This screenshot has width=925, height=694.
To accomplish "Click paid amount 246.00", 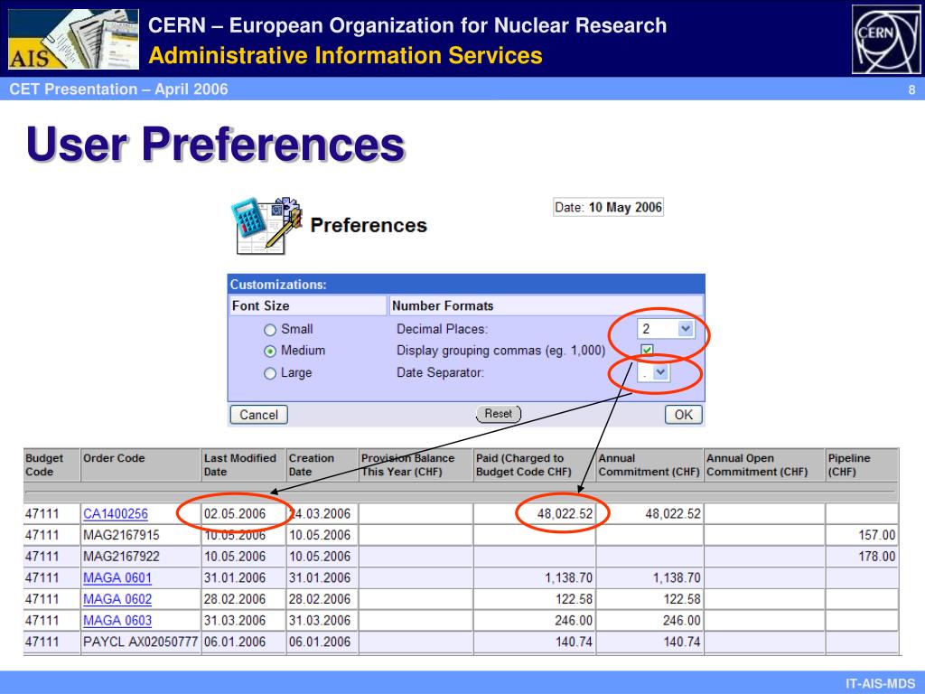I will coord(574,620).
